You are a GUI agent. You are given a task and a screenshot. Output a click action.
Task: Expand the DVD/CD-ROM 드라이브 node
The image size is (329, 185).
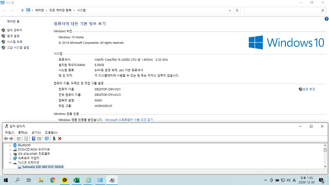(10, 150)
